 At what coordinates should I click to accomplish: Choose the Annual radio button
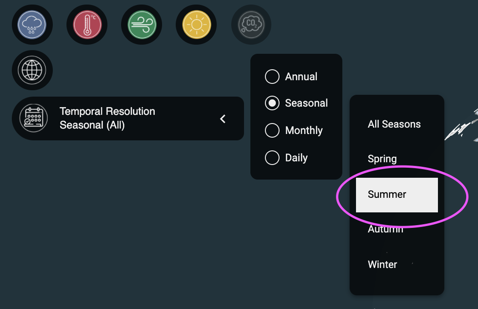tap(272, 76)
